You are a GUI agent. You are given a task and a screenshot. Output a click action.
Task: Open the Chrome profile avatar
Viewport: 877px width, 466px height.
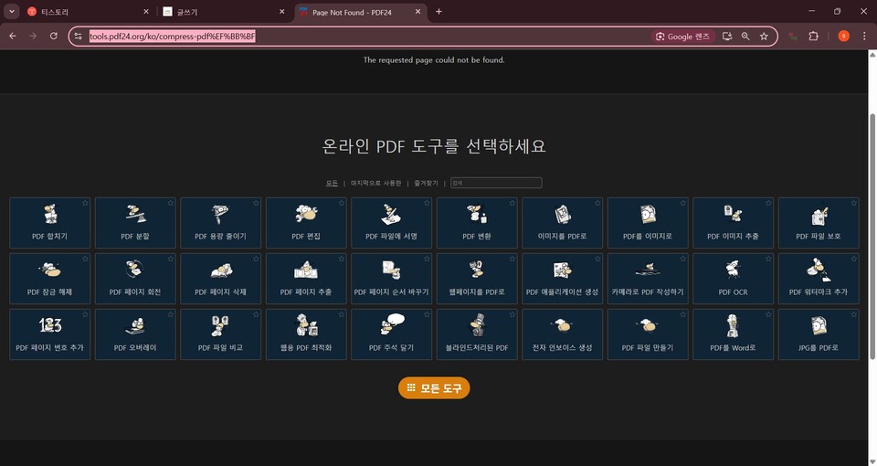(x=843, y=36)
